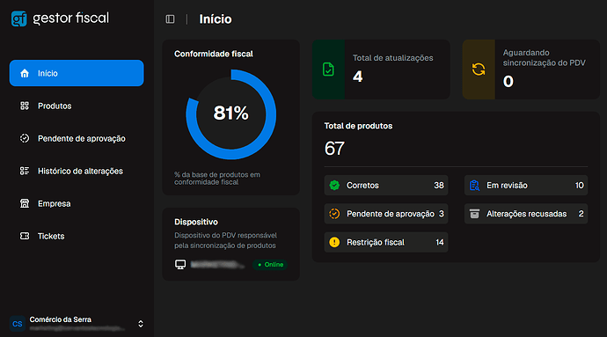The image size is (607, 337).
Task: Click the Início home icon
Action: click(25, 73)
